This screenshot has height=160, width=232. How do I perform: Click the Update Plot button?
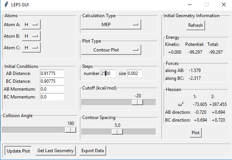18,151
